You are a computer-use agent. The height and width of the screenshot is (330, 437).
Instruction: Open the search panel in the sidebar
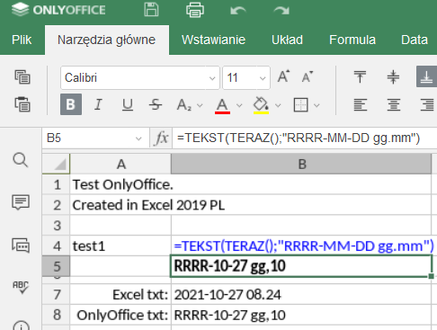pyautogui.click(x=21, y=160)
